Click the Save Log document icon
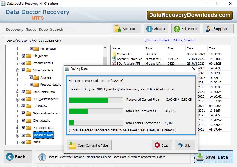Screen dimensions: 237x167 (x=118, y=29)
